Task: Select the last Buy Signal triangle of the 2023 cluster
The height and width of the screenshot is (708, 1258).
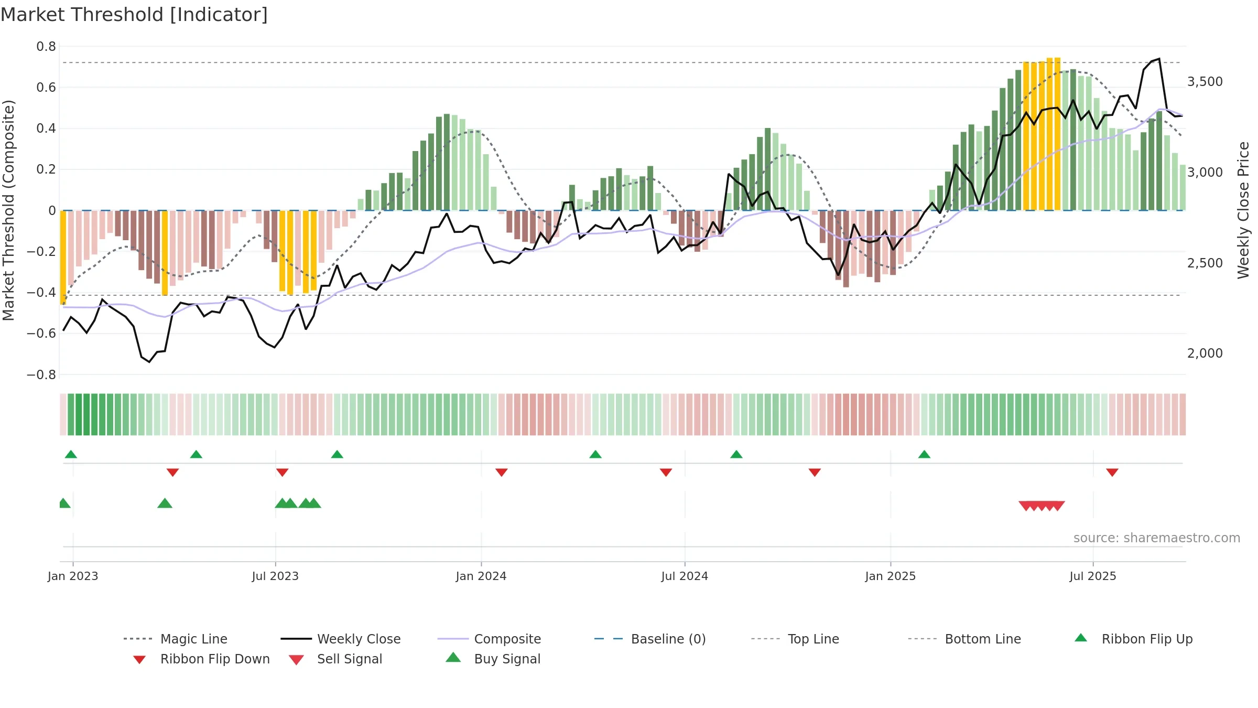Action: [313, 503]
